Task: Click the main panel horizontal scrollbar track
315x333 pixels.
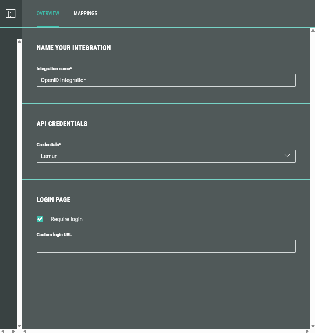Action: (166, 331)
